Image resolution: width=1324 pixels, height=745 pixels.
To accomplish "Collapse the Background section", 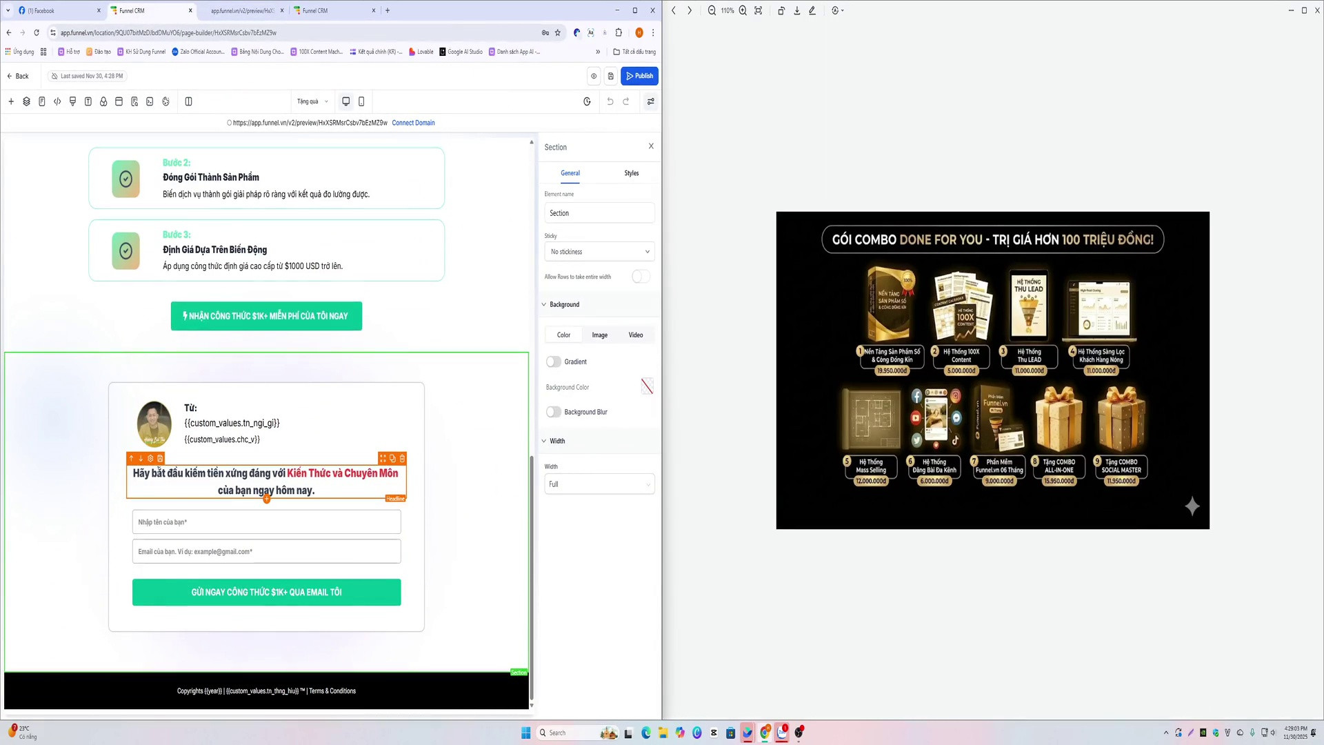I will point(544,304).
